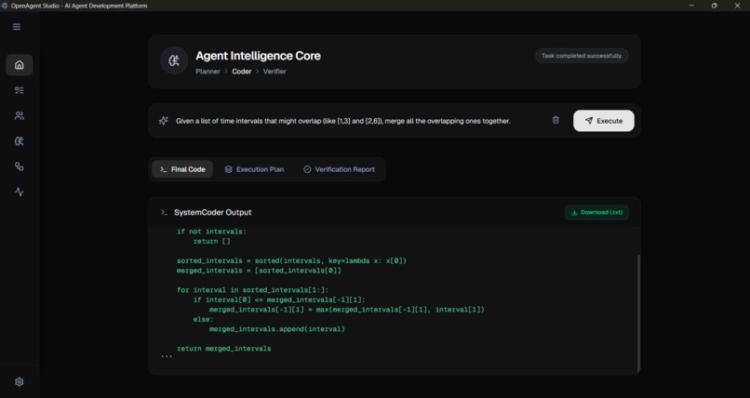The width and height of the screenshot is (750, 398).
Task: Click the 'for interval in sorted_intervals[1:]:' line
Action: [x=252, y=290]
